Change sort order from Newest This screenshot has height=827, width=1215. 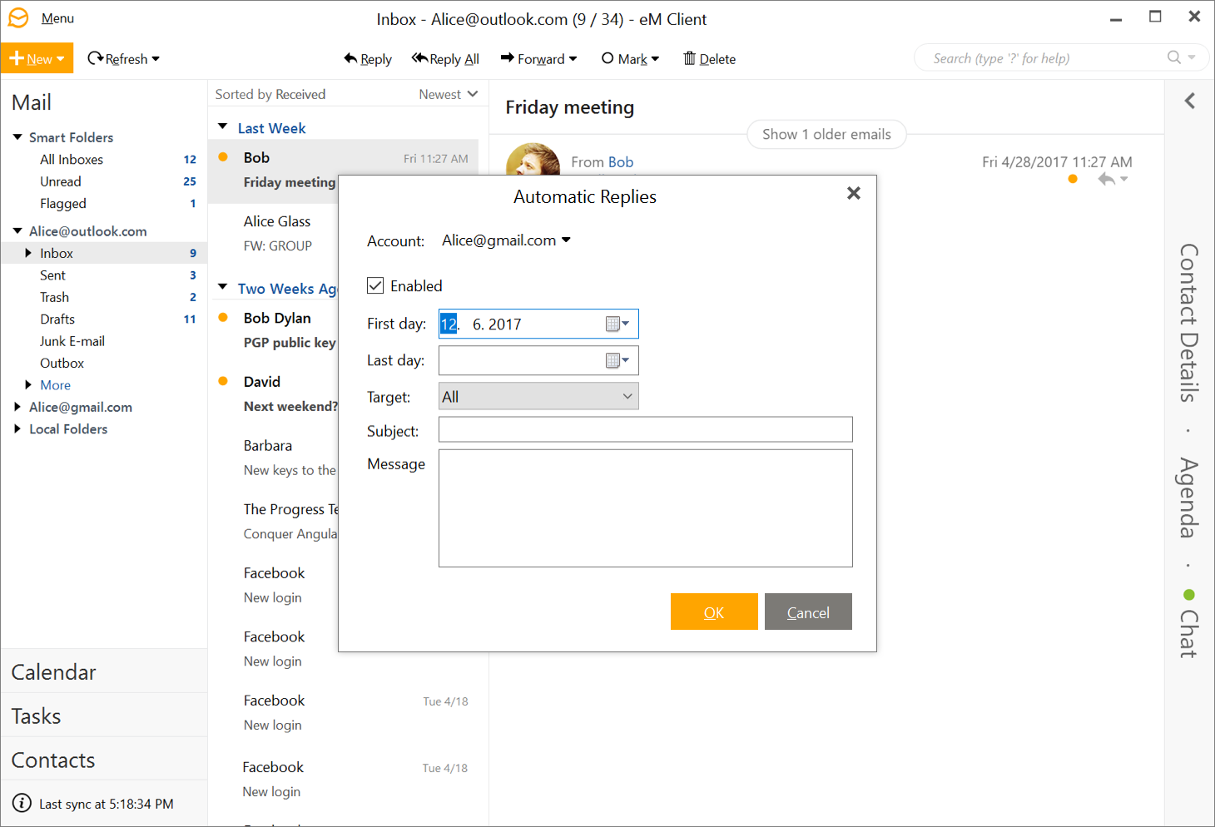coord(449,94)
